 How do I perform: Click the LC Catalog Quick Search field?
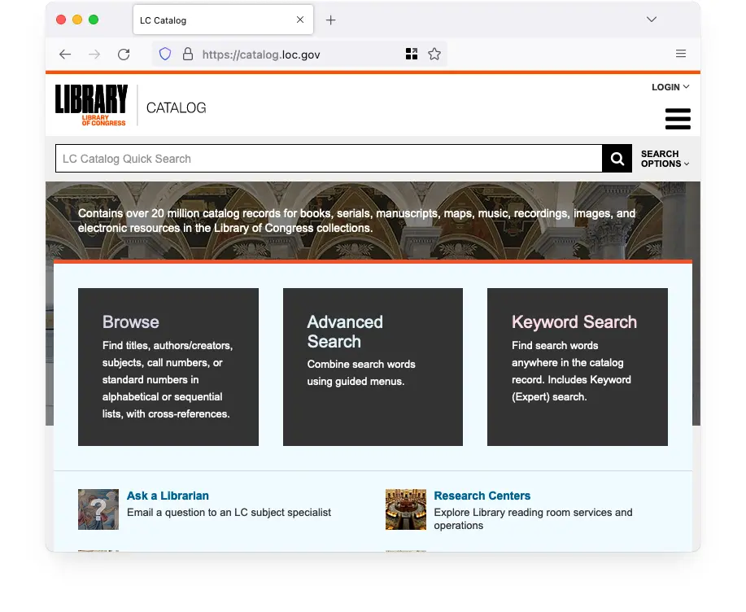329,159
